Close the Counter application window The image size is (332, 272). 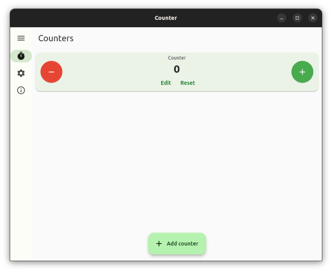313,18
